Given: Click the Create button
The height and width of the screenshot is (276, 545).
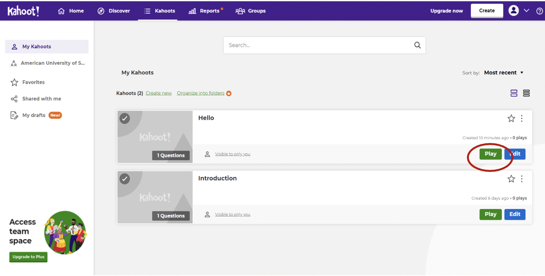Looking at the screenshot, I should [487, 11].
